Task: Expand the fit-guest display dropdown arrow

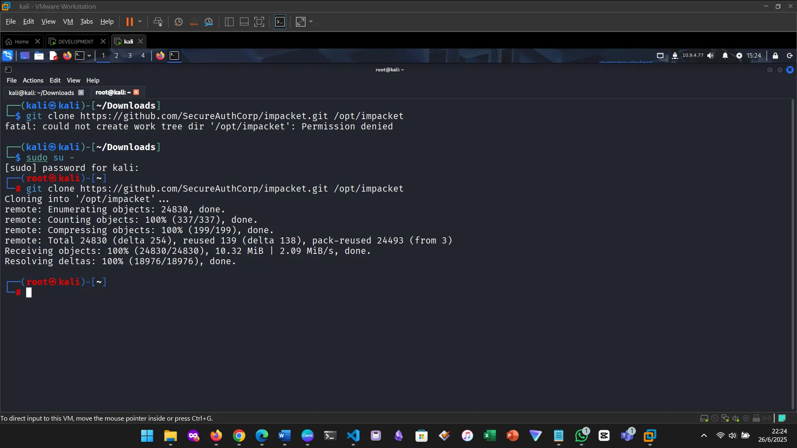Action: point(311,22)
